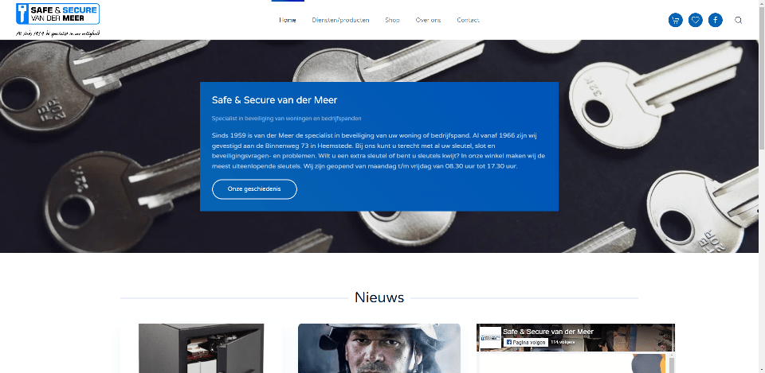Click the Nieuws section heading
Viewport: 765px width, 373px height.
379,297
